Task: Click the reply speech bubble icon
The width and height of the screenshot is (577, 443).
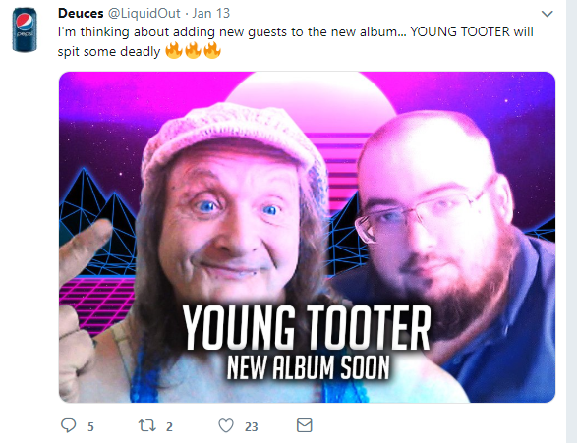Action: tap(68, 425)
